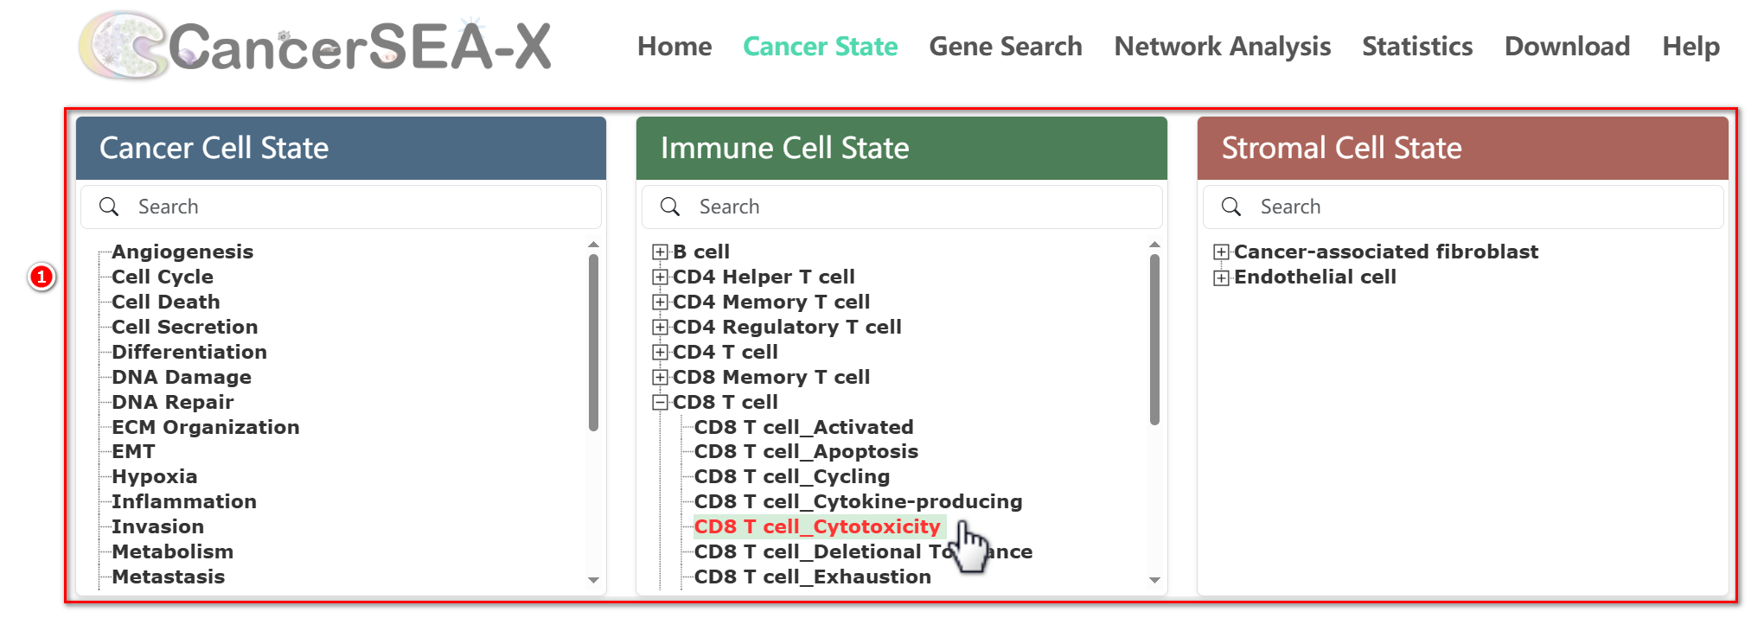Expand the B cell node
The width and height of the screenshot is (1764, 618).
click(660, 252)
